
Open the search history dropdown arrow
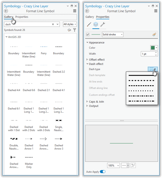click(x=57, y=24)
